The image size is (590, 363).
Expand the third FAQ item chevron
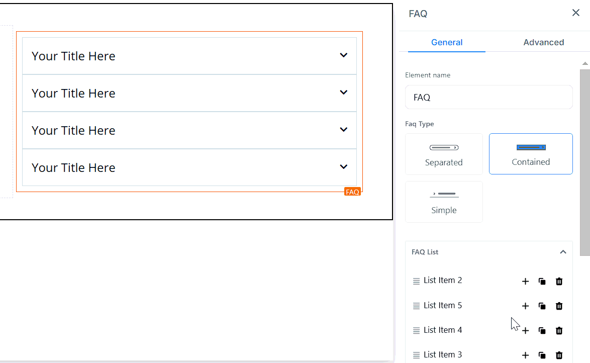coord(344,130)
